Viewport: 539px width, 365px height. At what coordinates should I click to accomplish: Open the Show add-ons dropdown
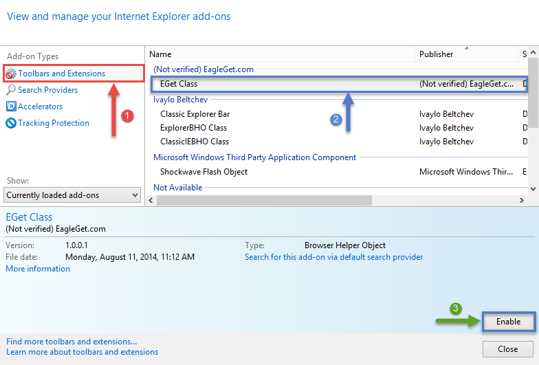coord(72,195)
